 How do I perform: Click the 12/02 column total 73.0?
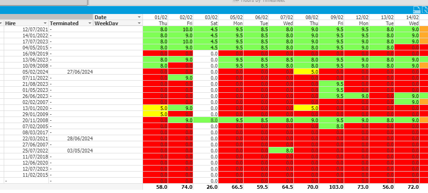pyautogui.click(x=363, y=187)
